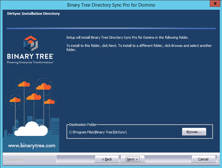Click the Destination Folder group label

[x=83, y=125]
